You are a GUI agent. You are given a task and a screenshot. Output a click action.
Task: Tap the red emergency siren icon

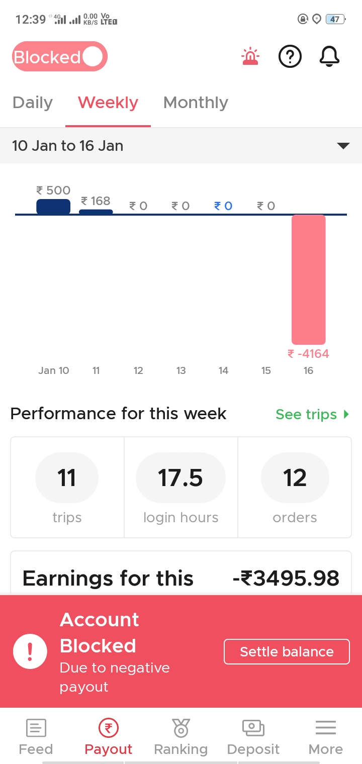250,57
